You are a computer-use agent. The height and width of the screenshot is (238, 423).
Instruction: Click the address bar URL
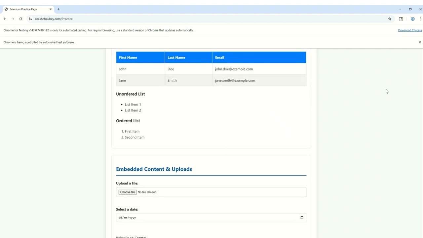(x=54, y=19)
